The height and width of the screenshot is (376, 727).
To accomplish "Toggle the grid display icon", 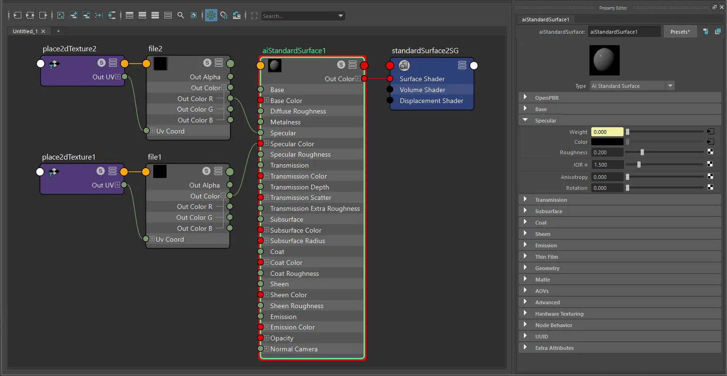I will (x=211, y=16).
